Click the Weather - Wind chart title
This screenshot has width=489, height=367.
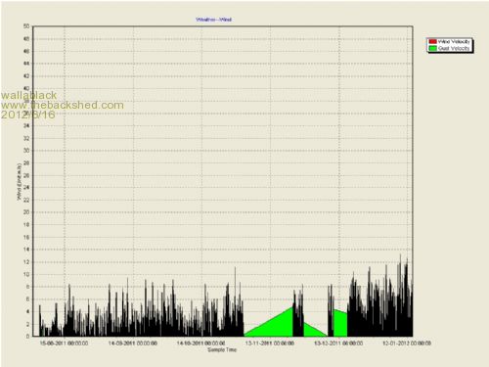tap(214, 20)
